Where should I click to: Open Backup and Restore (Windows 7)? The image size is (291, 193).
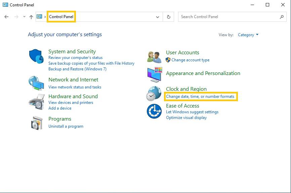coord(77,69)
